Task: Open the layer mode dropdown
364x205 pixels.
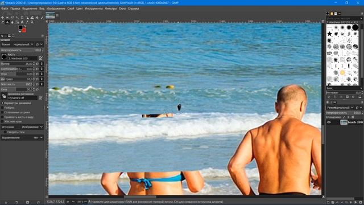Action: [x=340, y=108]
